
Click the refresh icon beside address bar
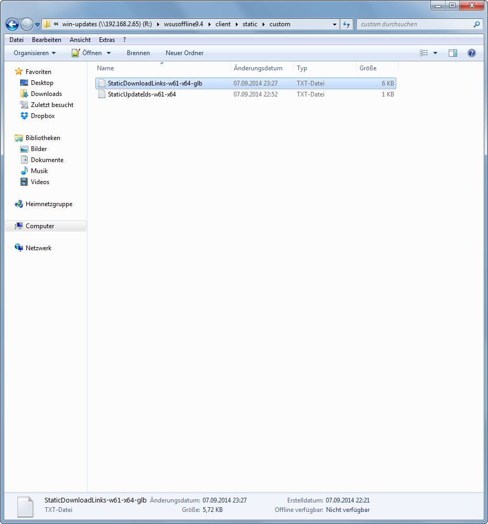[346, 24]
